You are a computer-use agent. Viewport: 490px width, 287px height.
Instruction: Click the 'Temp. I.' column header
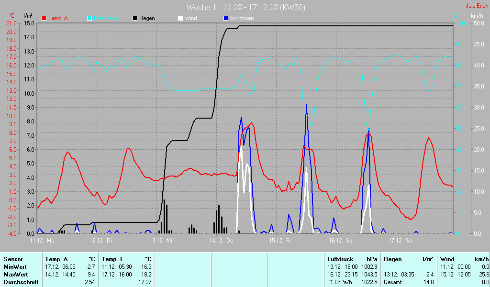click(113, 259)
